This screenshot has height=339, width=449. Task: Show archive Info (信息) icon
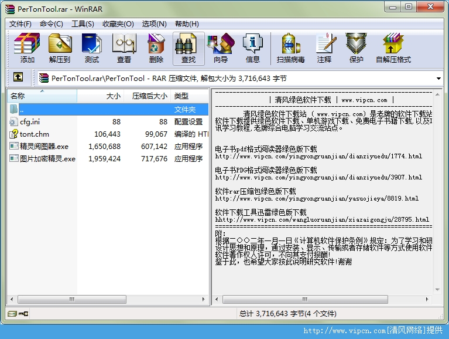[252, 43]
